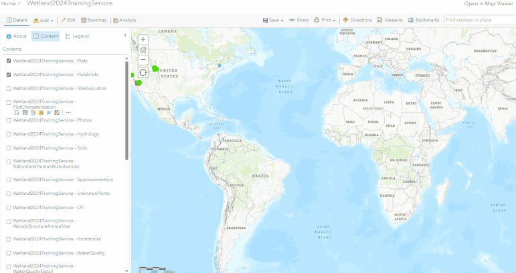Enable the Photos layer
Image resolution: width=516 pixels, height=273 pixels.
coord(9,120)
